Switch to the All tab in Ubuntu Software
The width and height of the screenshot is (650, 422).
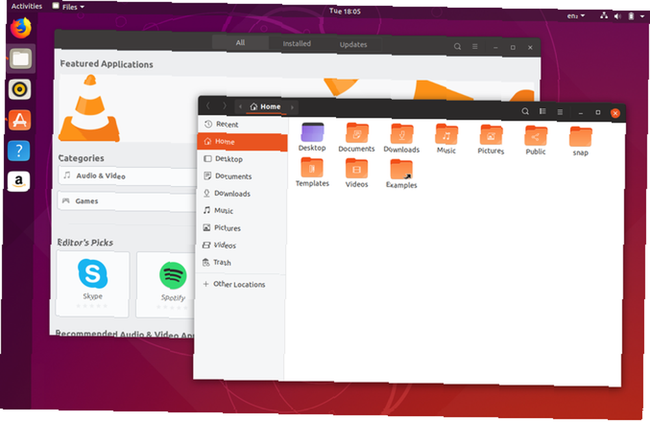pos(240,43)
